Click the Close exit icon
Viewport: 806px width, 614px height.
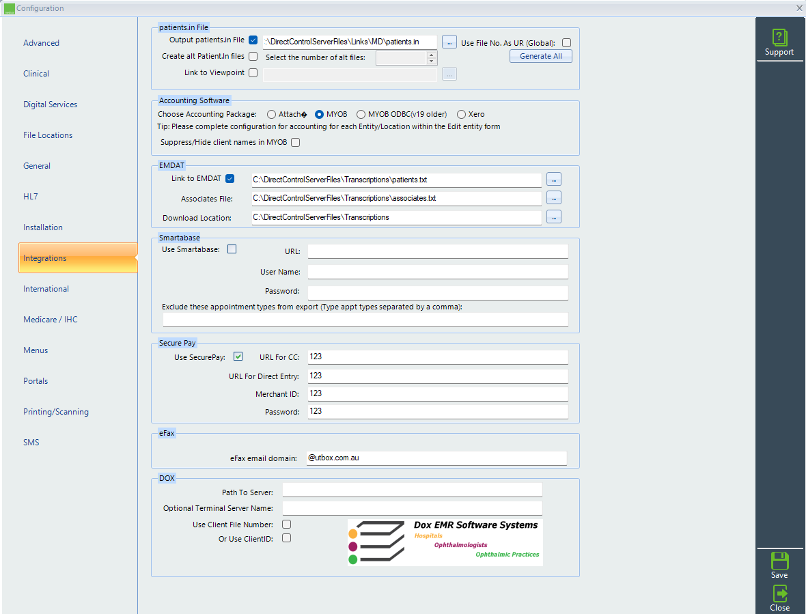(x=779, y=594)
